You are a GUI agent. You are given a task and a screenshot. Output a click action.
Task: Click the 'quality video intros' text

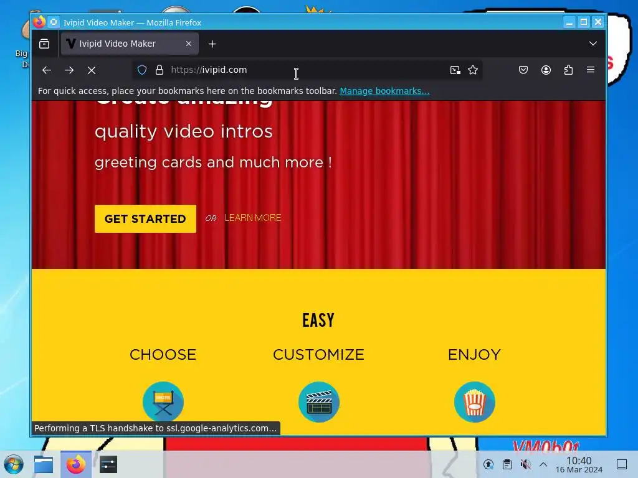click(x=184, y=131)
